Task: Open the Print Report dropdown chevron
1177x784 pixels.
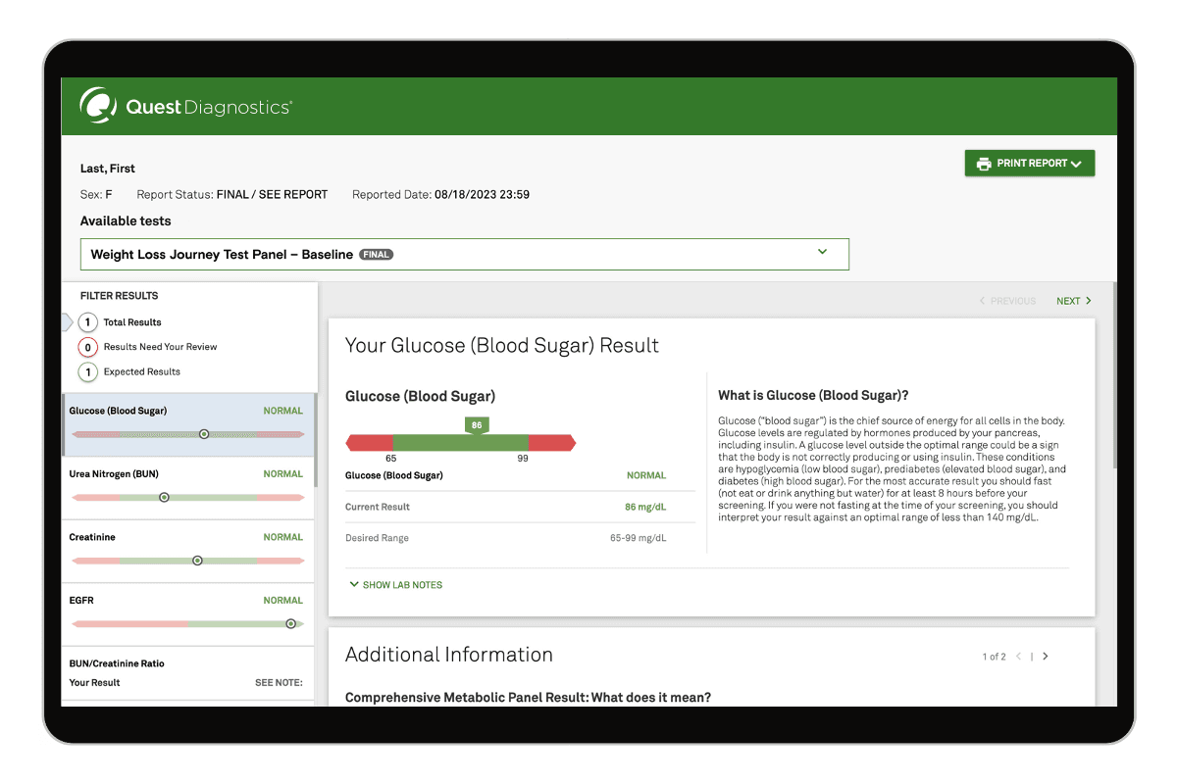Action: point(1076,163)
